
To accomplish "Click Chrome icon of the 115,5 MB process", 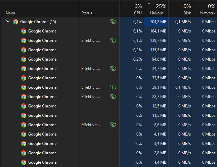I will click(x=24, y=50).
